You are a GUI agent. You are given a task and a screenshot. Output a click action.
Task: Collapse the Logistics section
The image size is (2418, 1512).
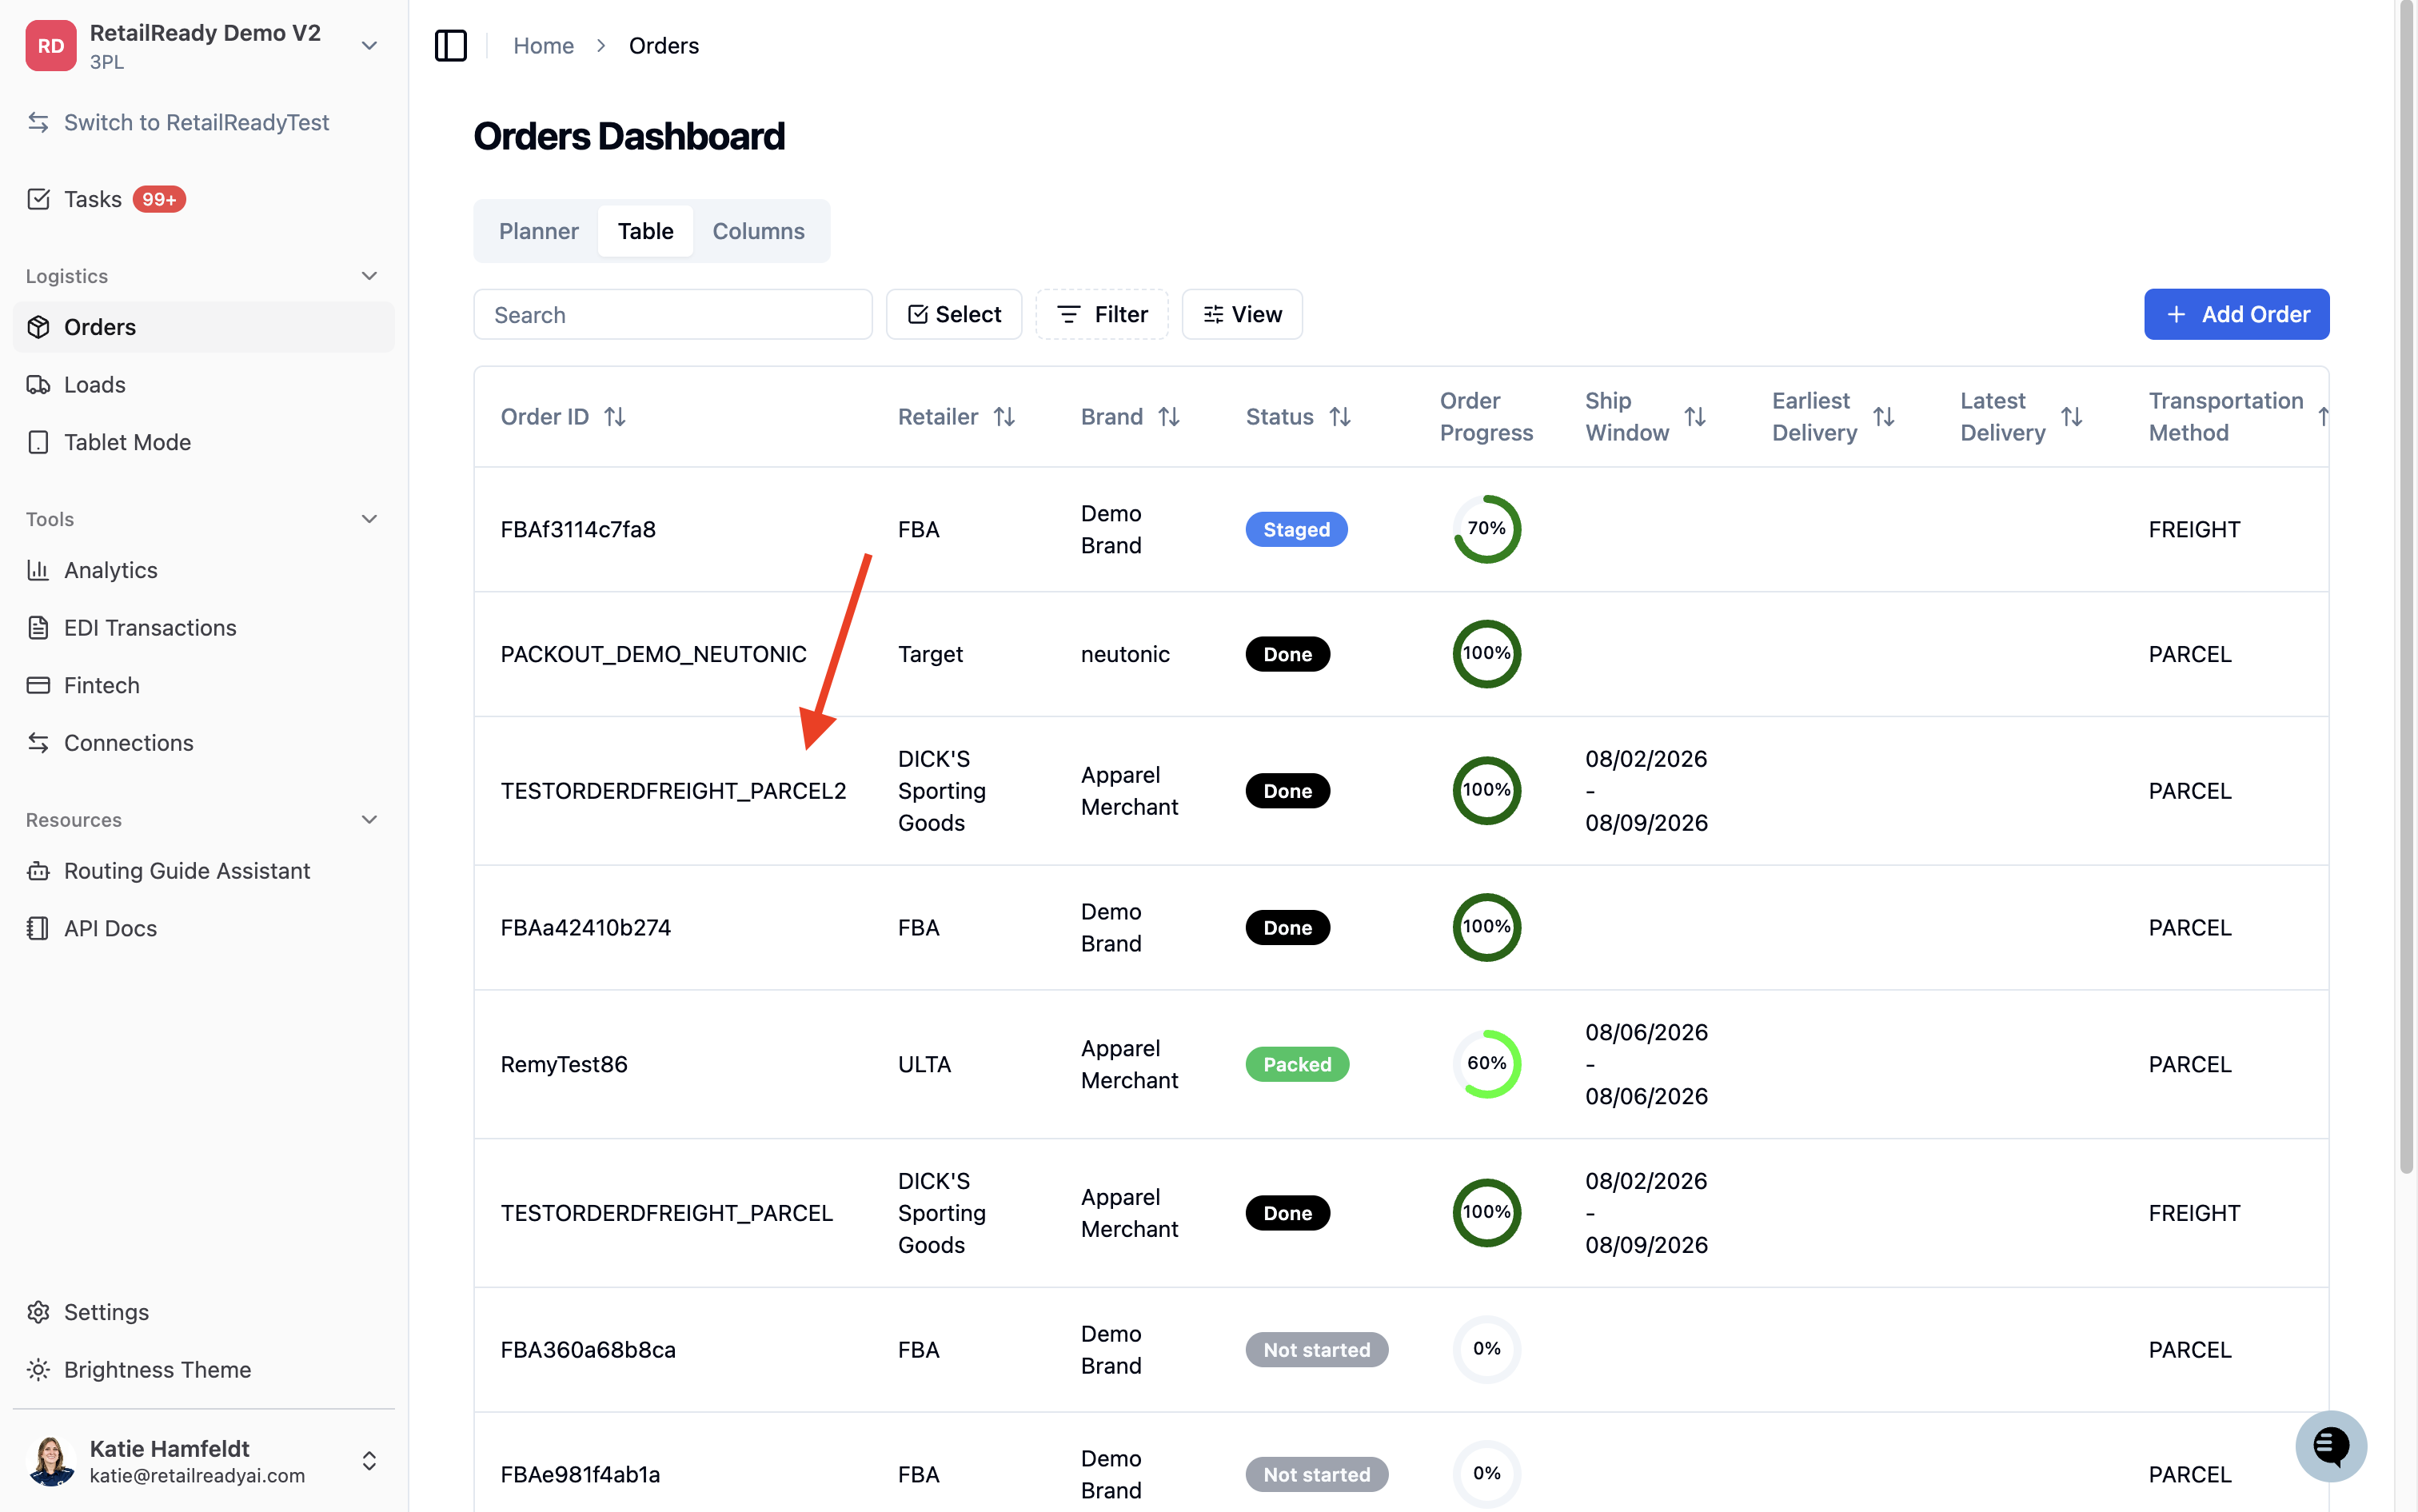pyautogui.click(x=369, y=276)
